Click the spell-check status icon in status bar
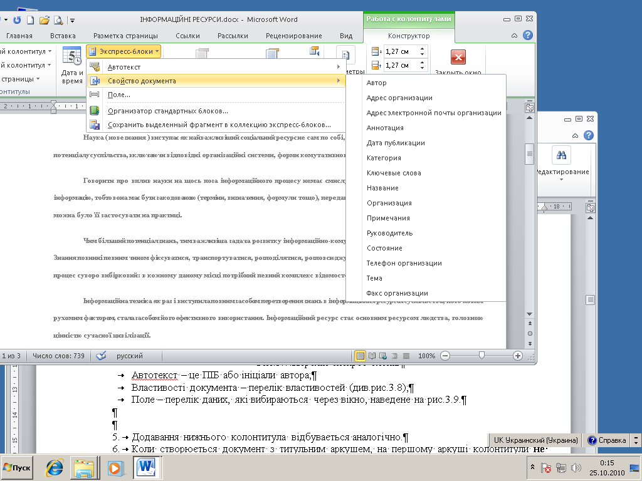 (101, 356)
